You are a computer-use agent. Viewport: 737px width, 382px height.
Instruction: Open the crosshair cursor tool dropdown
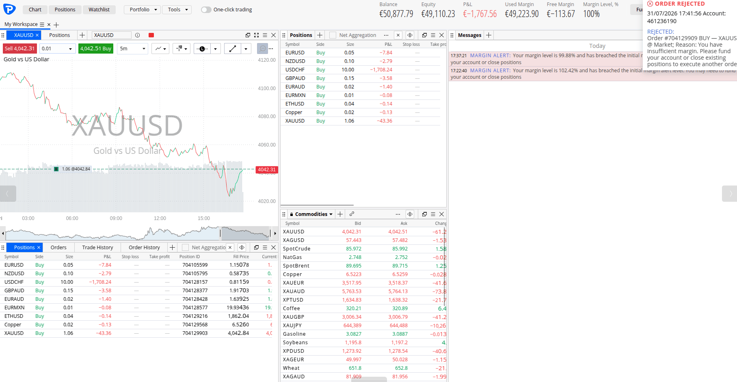(182, 49)
